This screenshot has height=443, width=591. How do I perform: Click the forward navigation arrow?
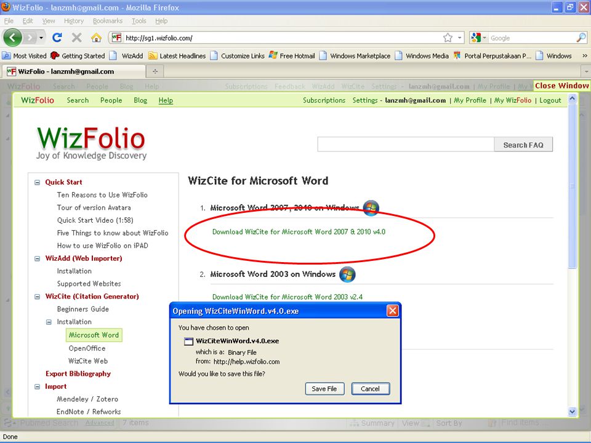[x=30, y=38]
